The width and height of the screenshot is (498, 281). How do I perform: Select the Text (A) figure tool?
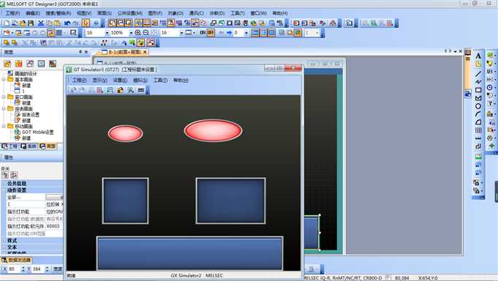478,56
